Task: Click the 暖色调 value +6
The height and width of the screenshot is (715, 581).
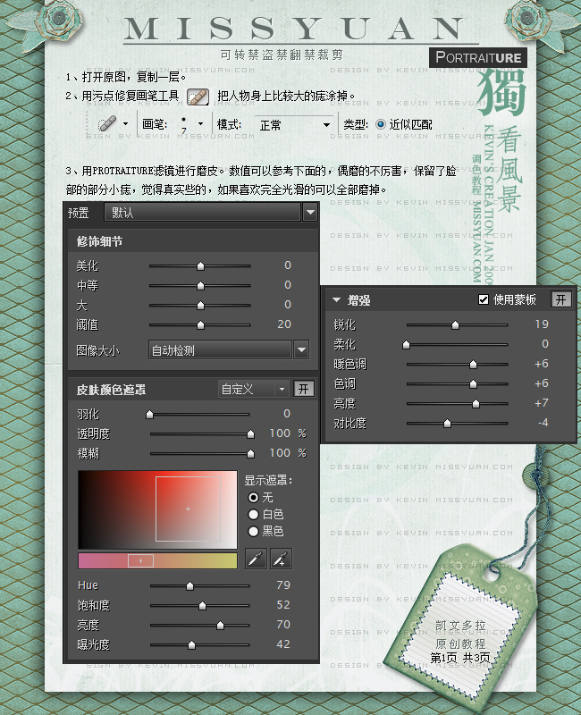Action: tap(542, 364)
